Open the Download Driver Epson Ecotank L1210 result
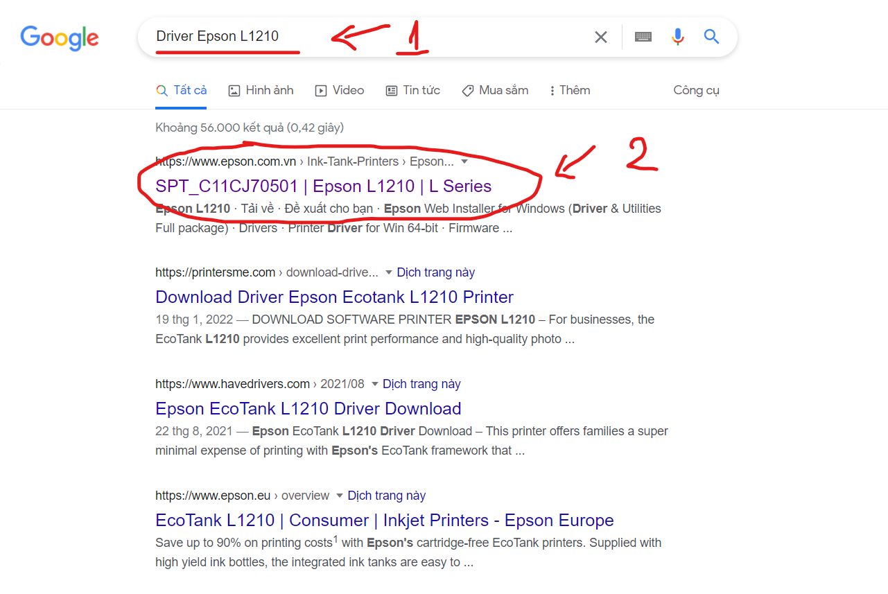This screenshot has width=888, height=594. click(334, 297)
